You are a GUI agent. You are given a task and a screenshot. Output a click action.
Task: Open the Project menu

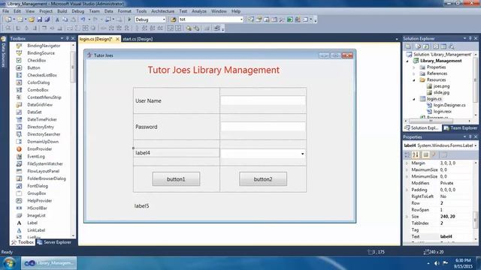click(x=46, y=11)
